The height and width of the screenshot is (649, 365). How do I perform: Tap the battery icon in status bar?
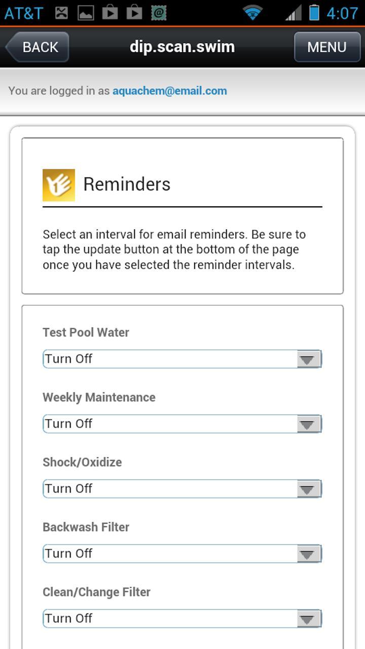314,13
